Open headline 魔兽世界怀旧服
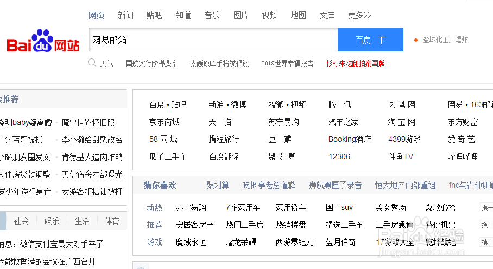This screenshot has height=269, width=493. click(x=88, y=122)
